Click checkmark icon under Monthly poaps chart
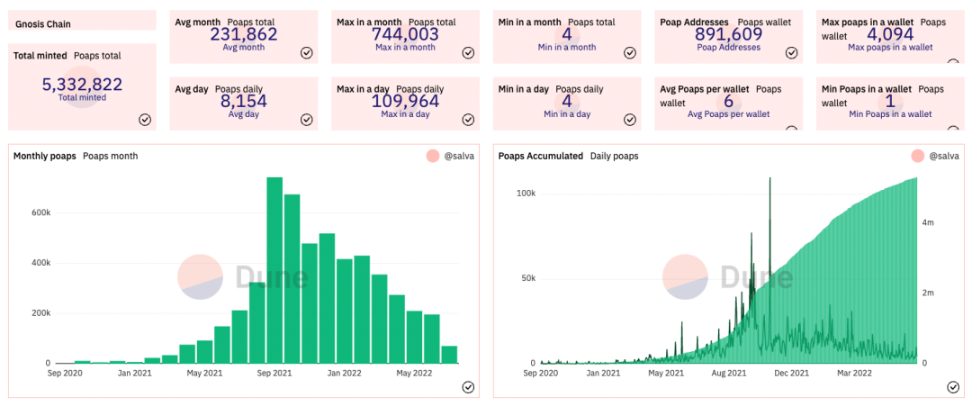 [468, 387]
